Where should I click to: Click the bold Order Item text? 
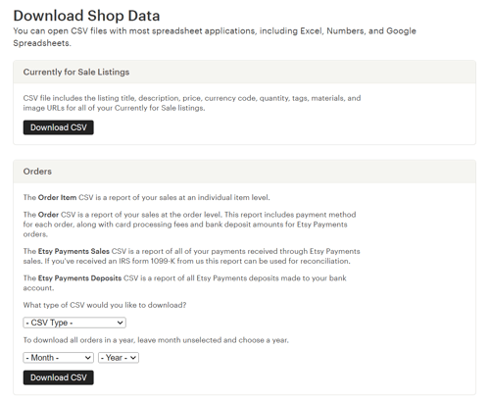(57, 197)
